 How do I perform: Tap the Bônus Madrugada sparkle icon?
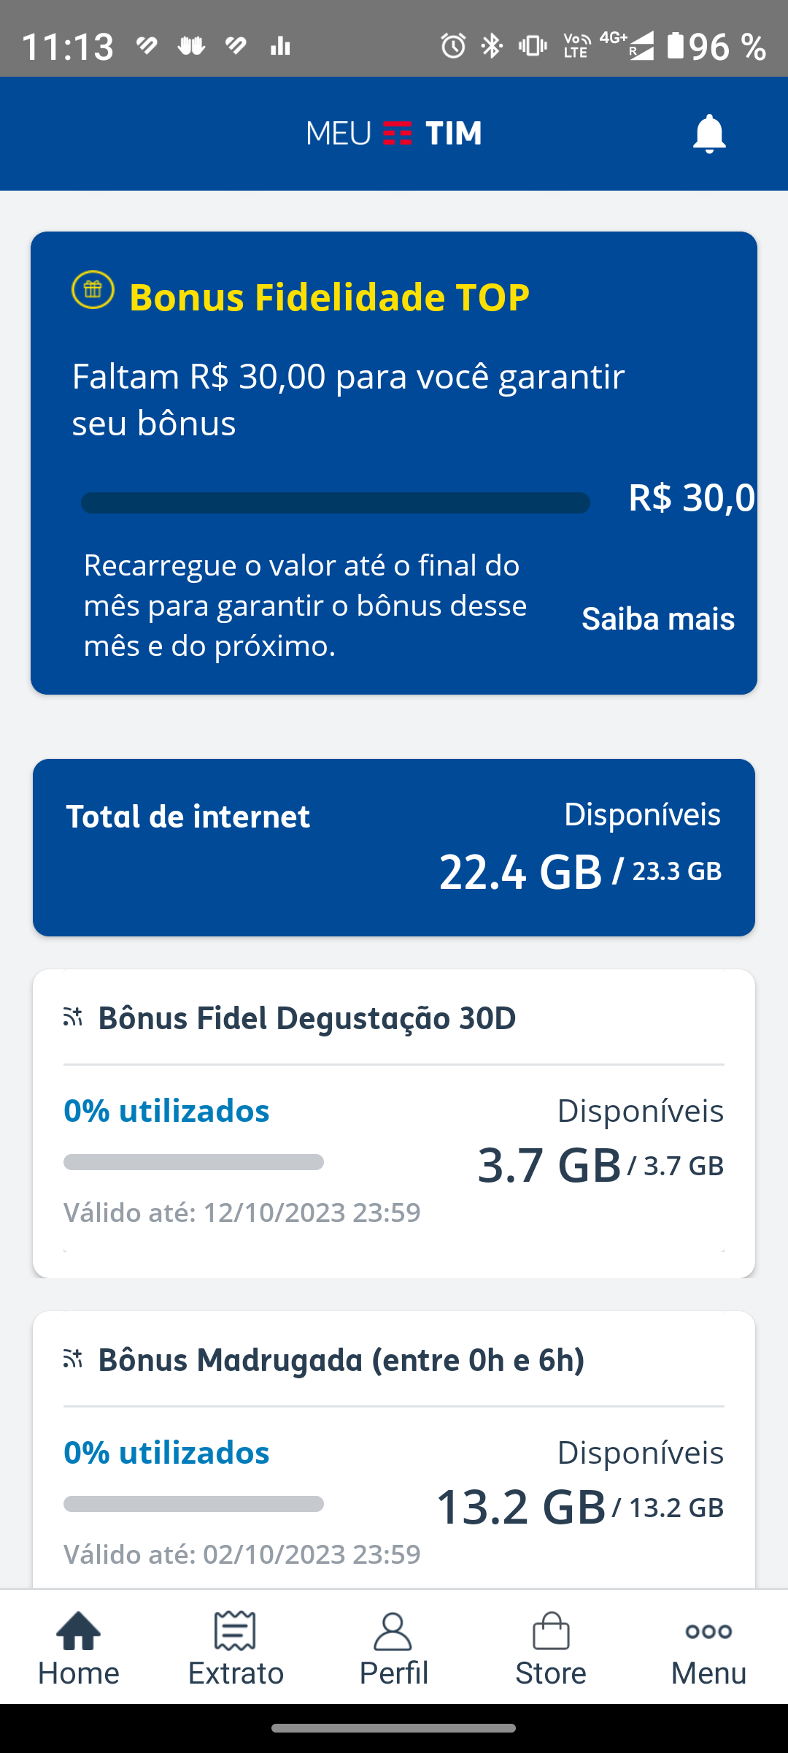73,1359
